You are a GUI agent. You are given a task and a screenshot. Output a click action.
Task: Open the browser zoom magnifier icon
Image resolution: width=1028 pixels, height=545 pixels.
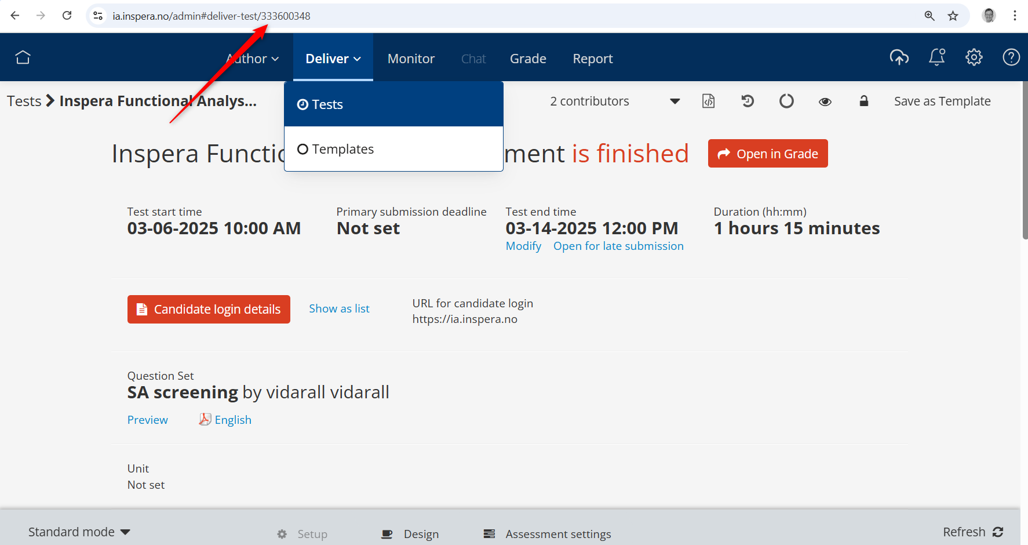(929, 16)
